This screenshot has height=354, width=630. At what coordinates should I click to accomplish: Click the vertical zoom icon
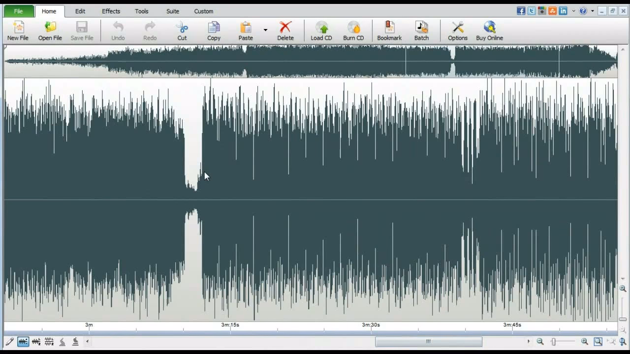coord(622,341)
